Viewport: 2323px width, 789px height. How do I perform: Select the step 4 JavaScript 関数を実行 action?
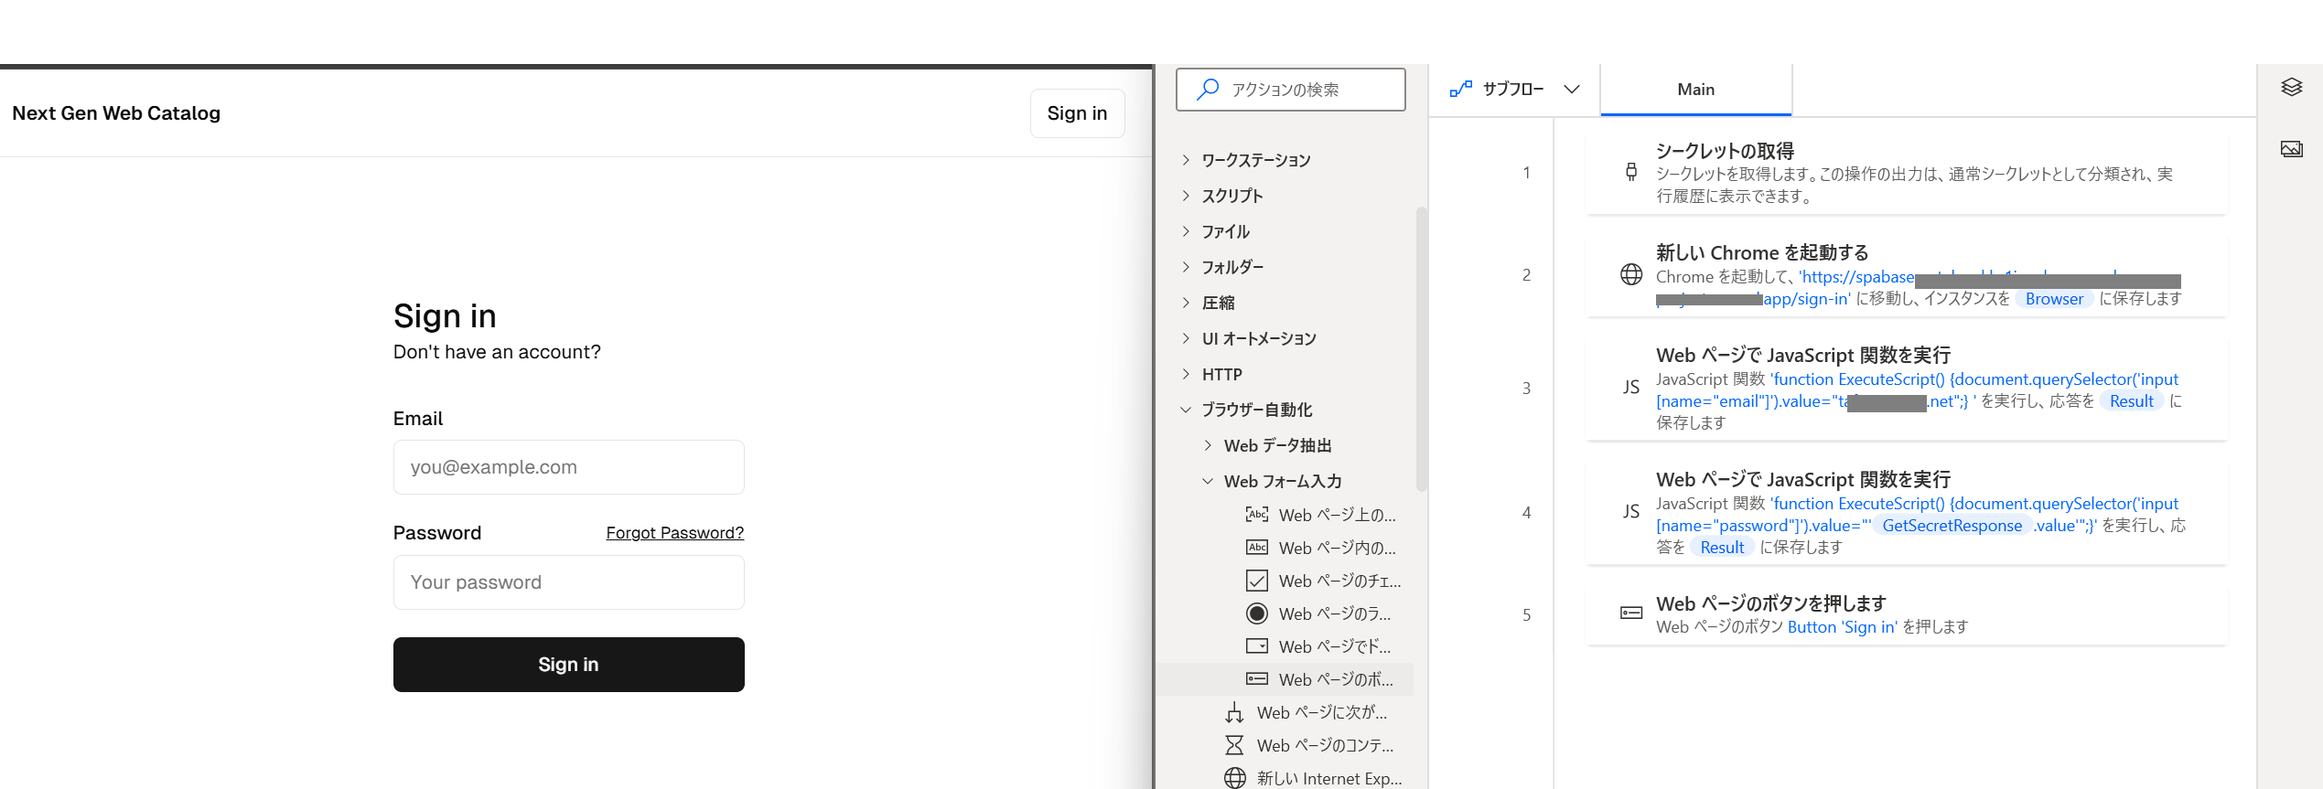pyautogui.click(x=1906, y=512)
